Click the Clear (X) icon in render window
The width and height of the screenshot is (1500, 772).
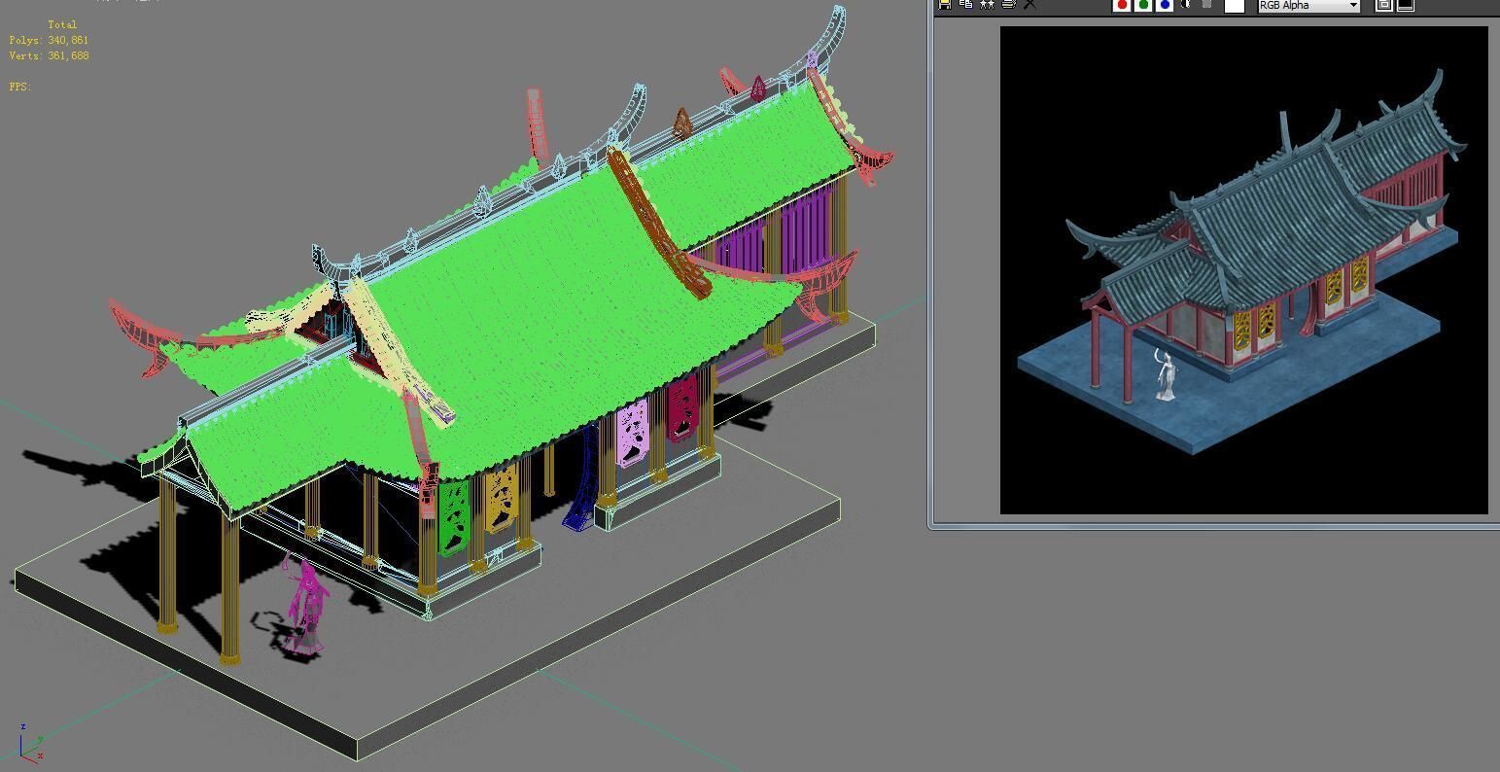point(1029,4)
